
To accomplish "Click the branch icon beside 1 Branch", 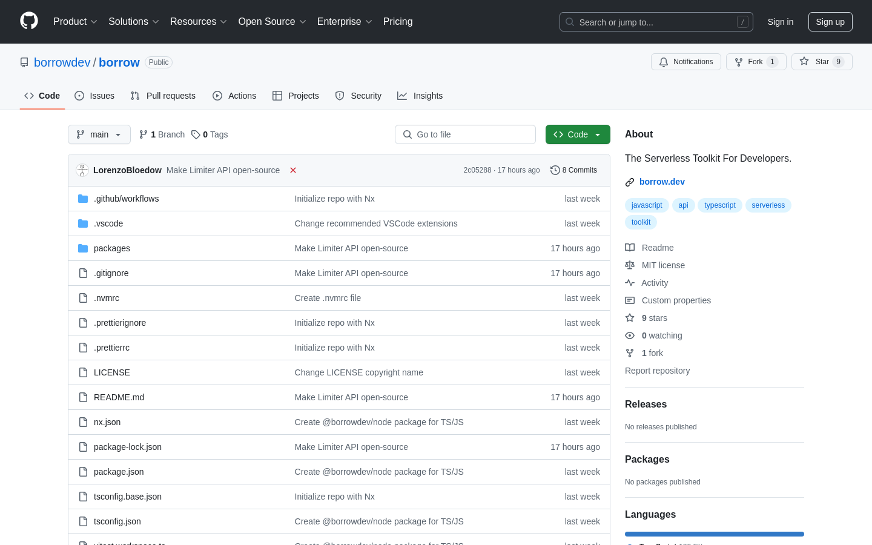I will [144, 134].
